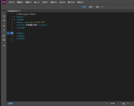The image size is (134, 106).
Task: Close the Untitled-4 tab
Action: tap(19, 11)
